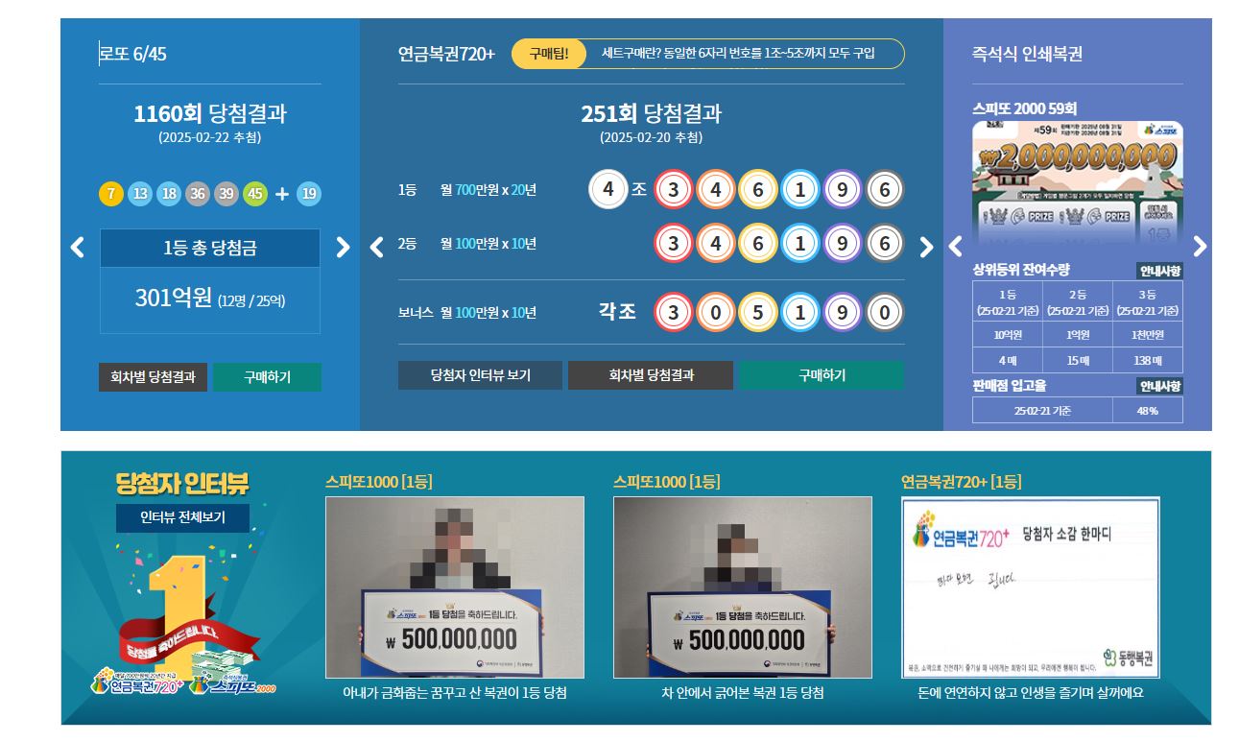This screenshot has width=1239, height=742.
Task: Open the 스피또 2000 59회 ticket image
Action: [1078, 182]
